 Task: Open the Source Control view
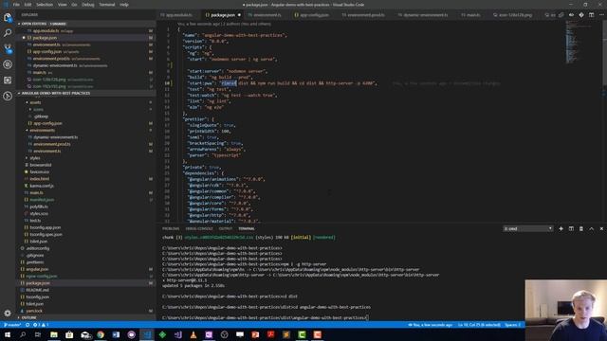coord(8,48)
